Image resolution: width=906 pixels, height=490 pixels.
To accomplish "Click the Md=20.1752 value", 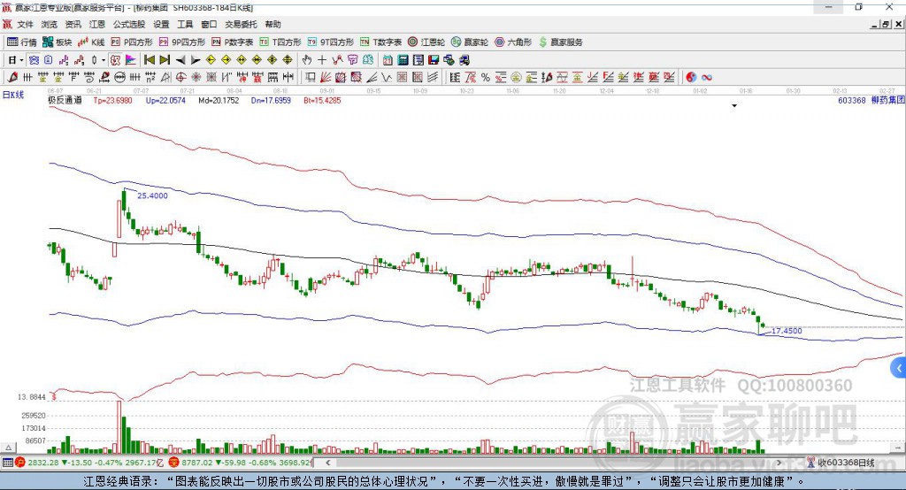I will coord(219,100).
